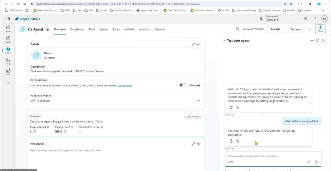Open the Environment Canadah2 picker
Image resolution: width=331 pixels, height=171 pixels.
[269, 18]
